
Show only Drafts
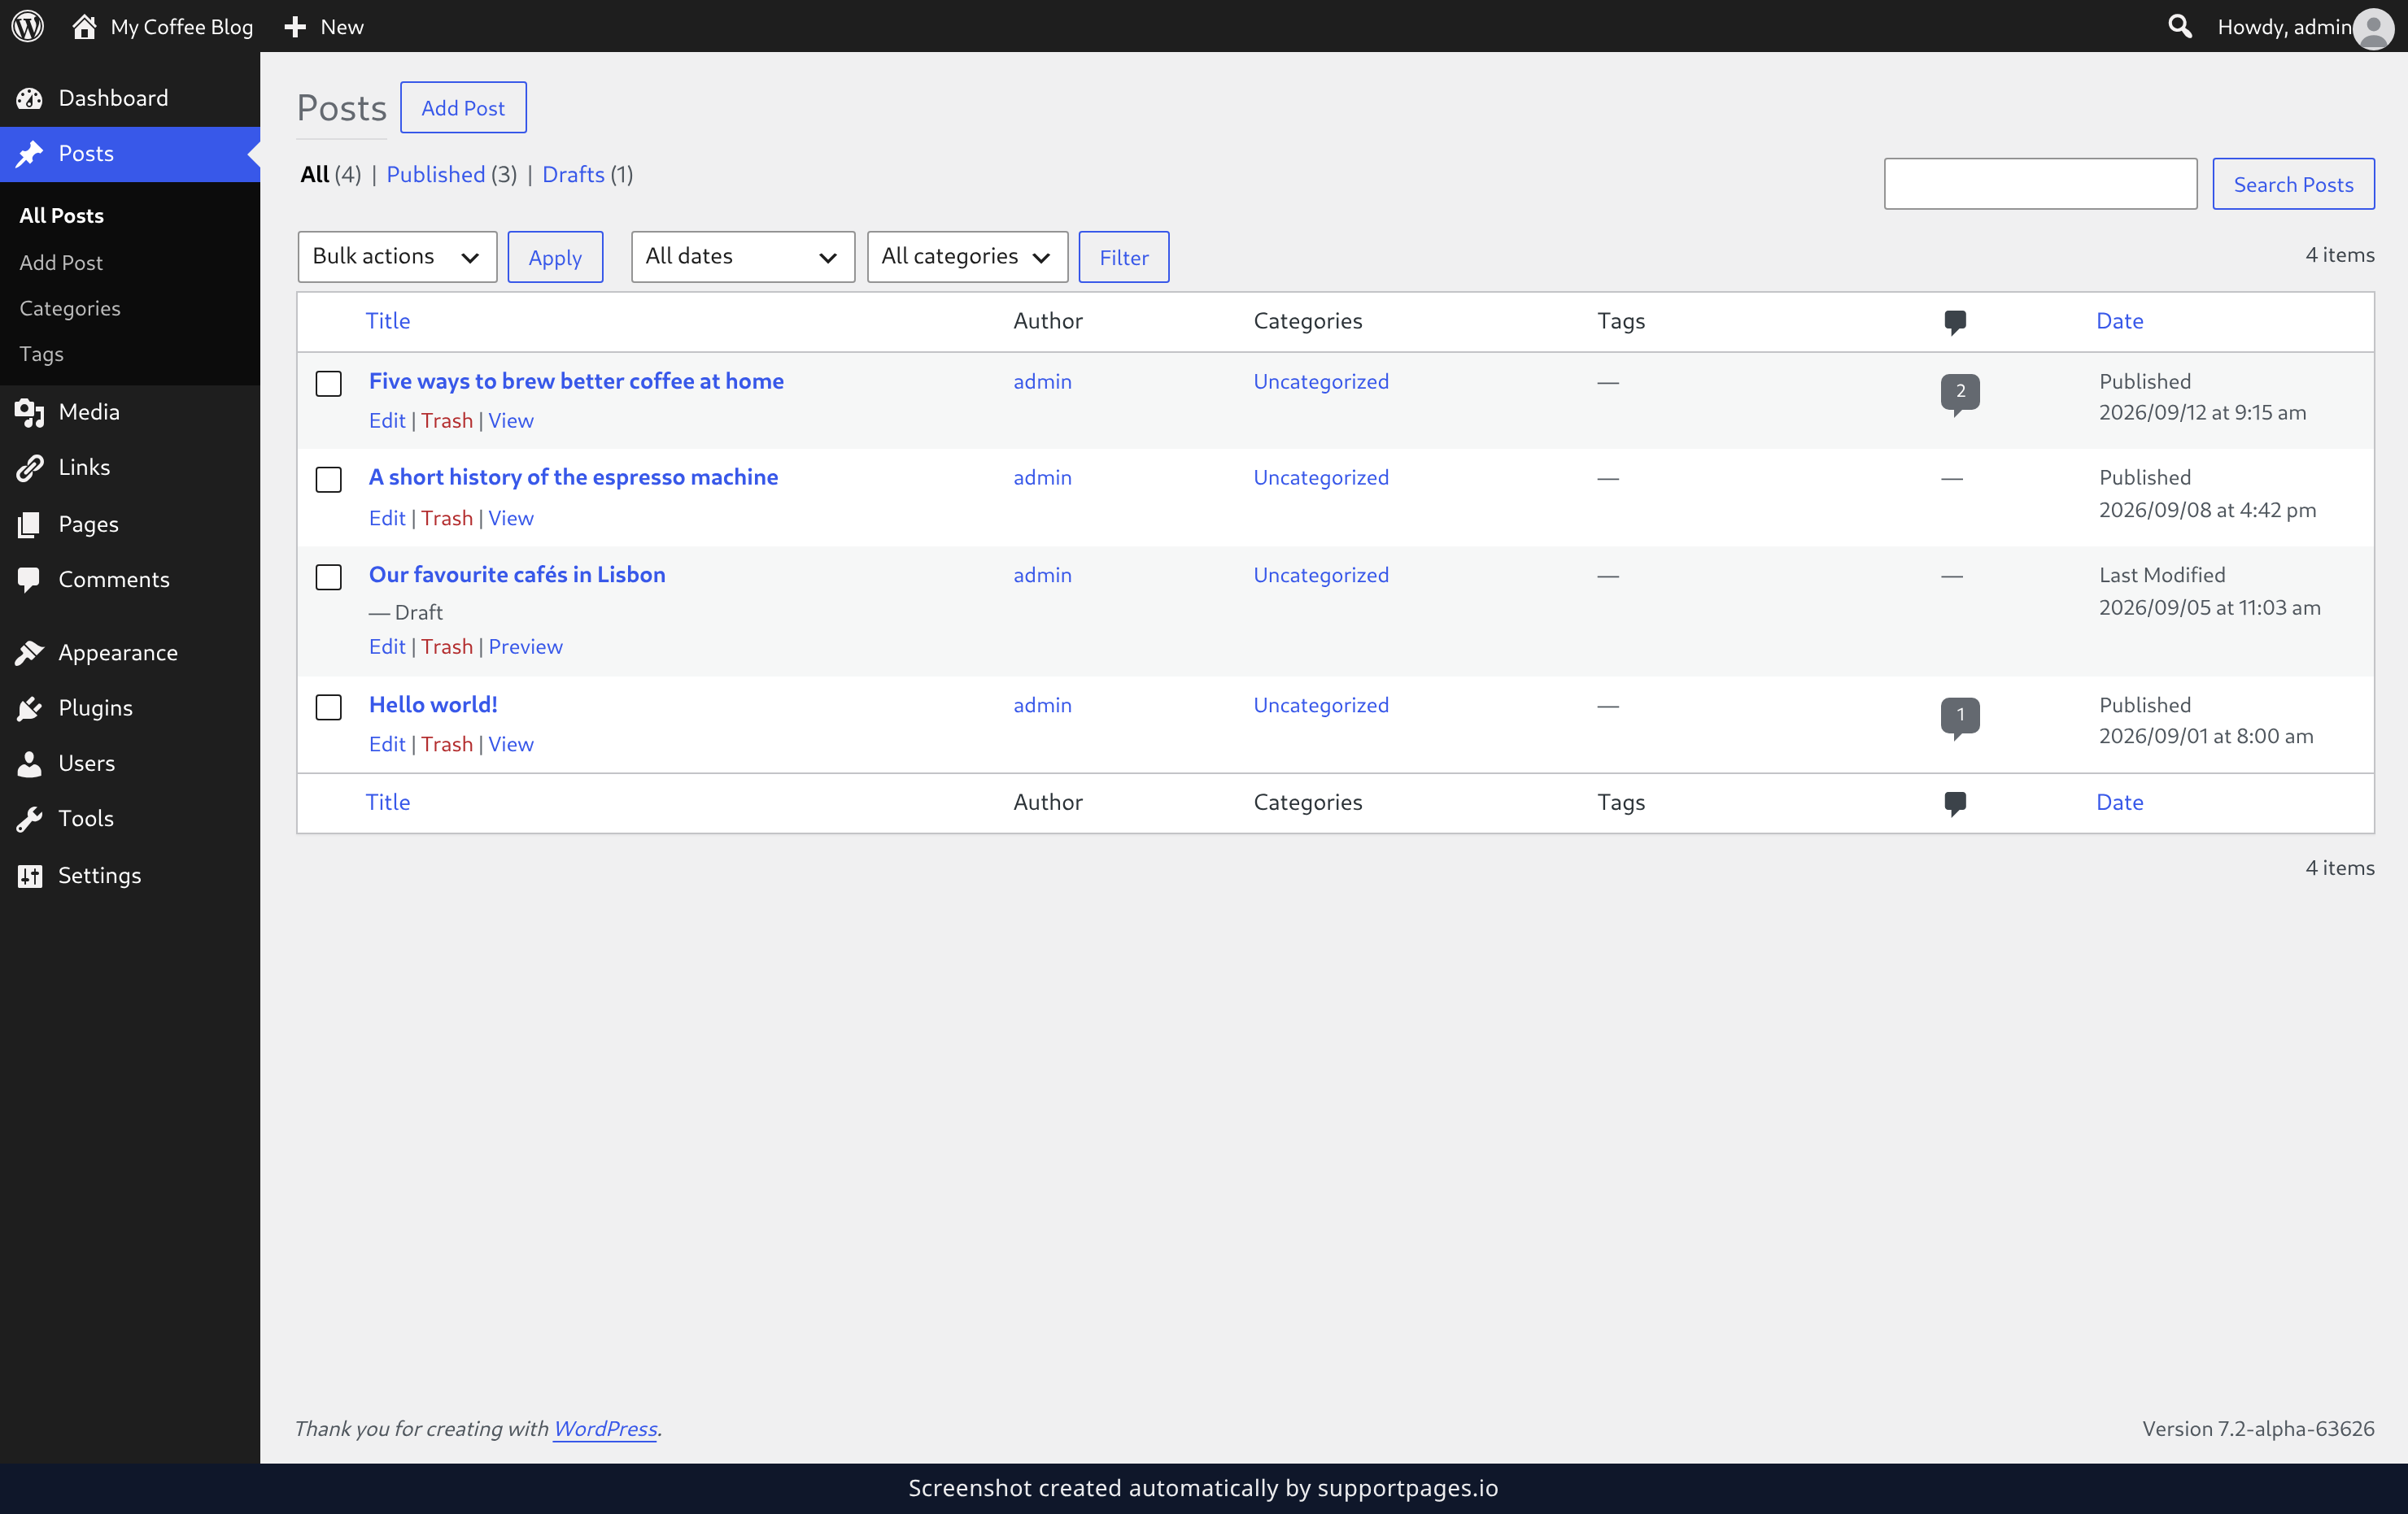click(573, 174)
